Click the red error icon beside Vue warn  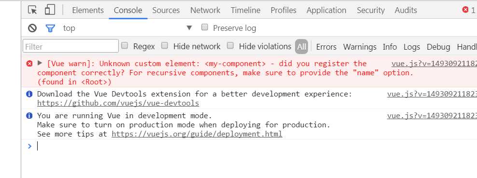(x=29, y=64)
